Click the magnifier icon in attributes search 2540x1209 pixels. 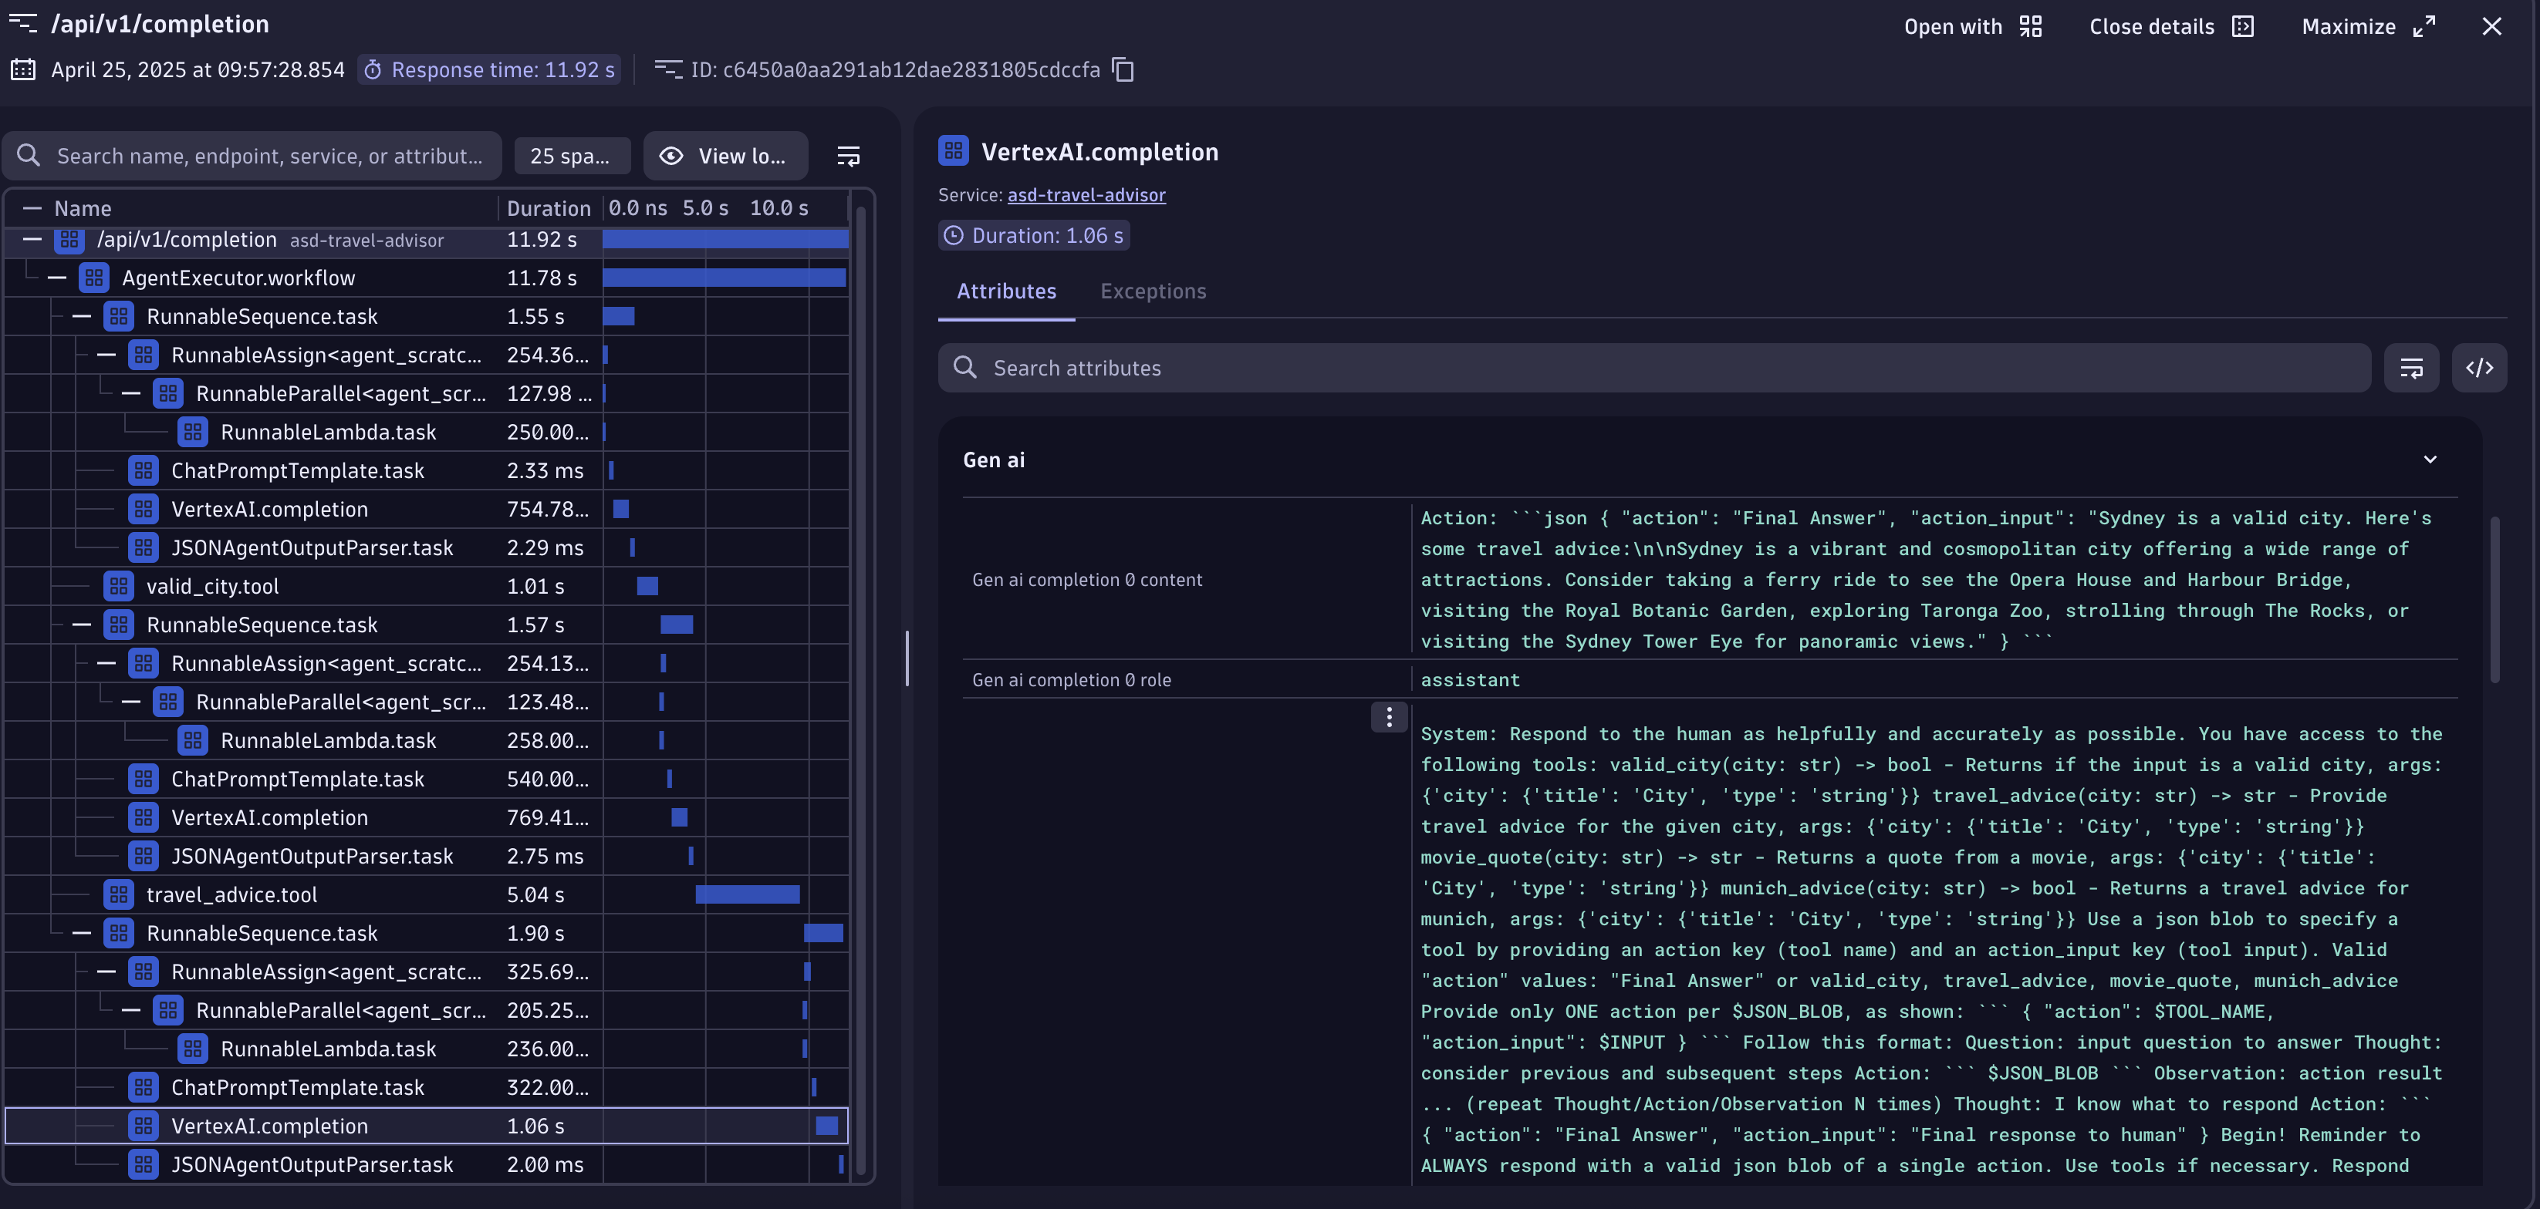[964, 368]
